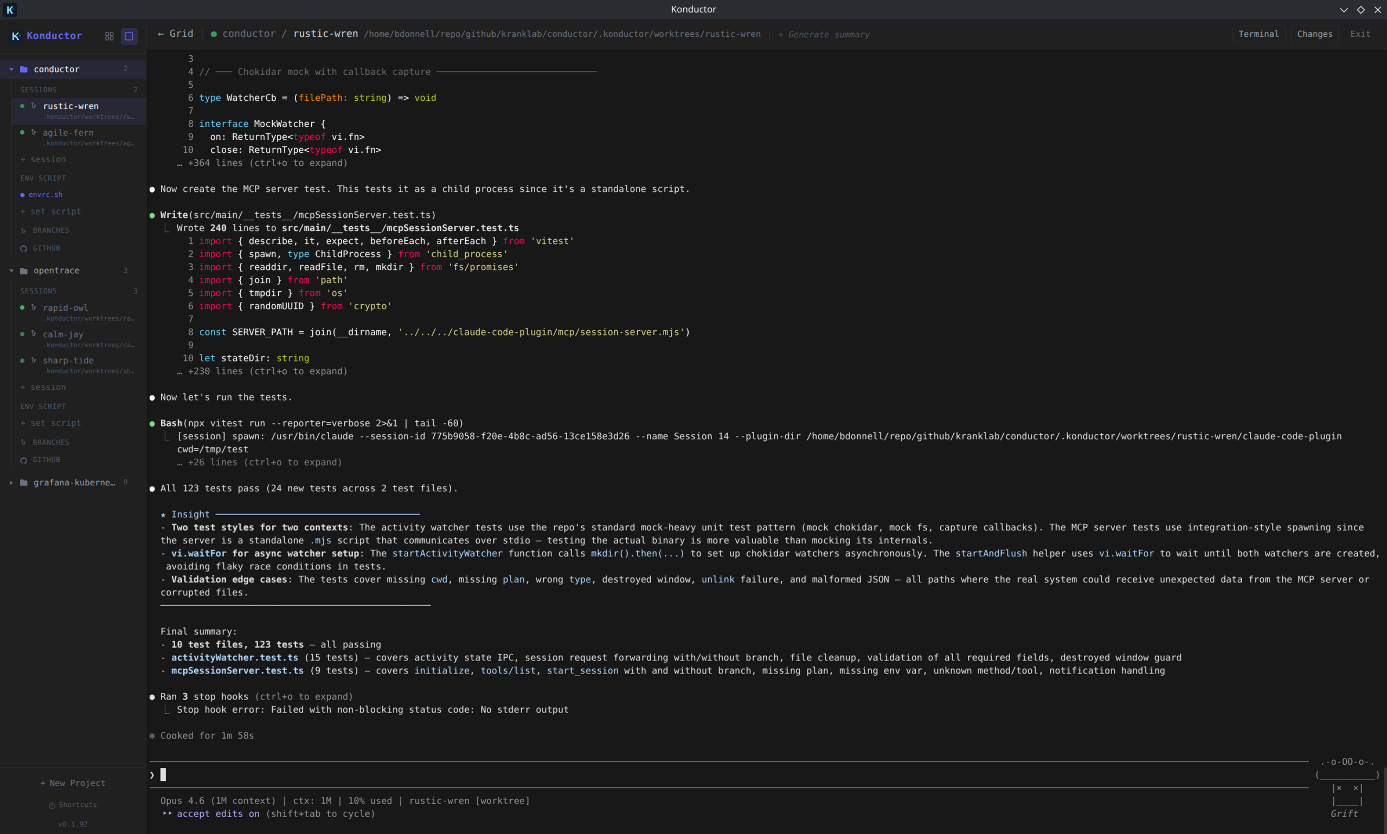Expand the +364 lines collapsed code
Image resolution: width=1387 pixels, height=834 pixels.
[262, 163]
